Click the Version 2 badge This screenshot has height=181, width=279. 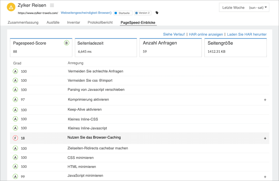click(143, 12)
